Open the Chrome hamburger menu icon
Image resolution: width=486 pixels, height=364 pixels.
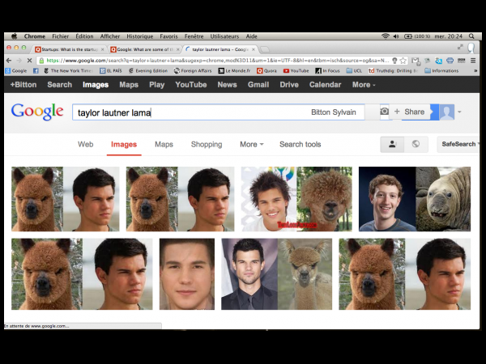[472, 61]
